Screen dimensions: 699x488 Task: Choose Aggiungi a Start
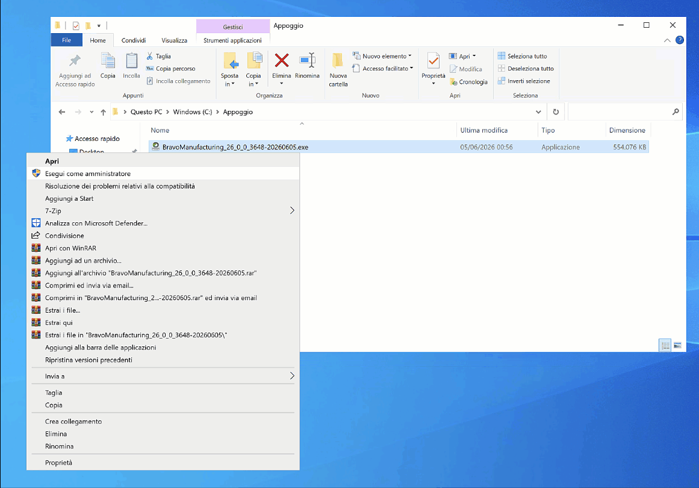coord(163,198)
